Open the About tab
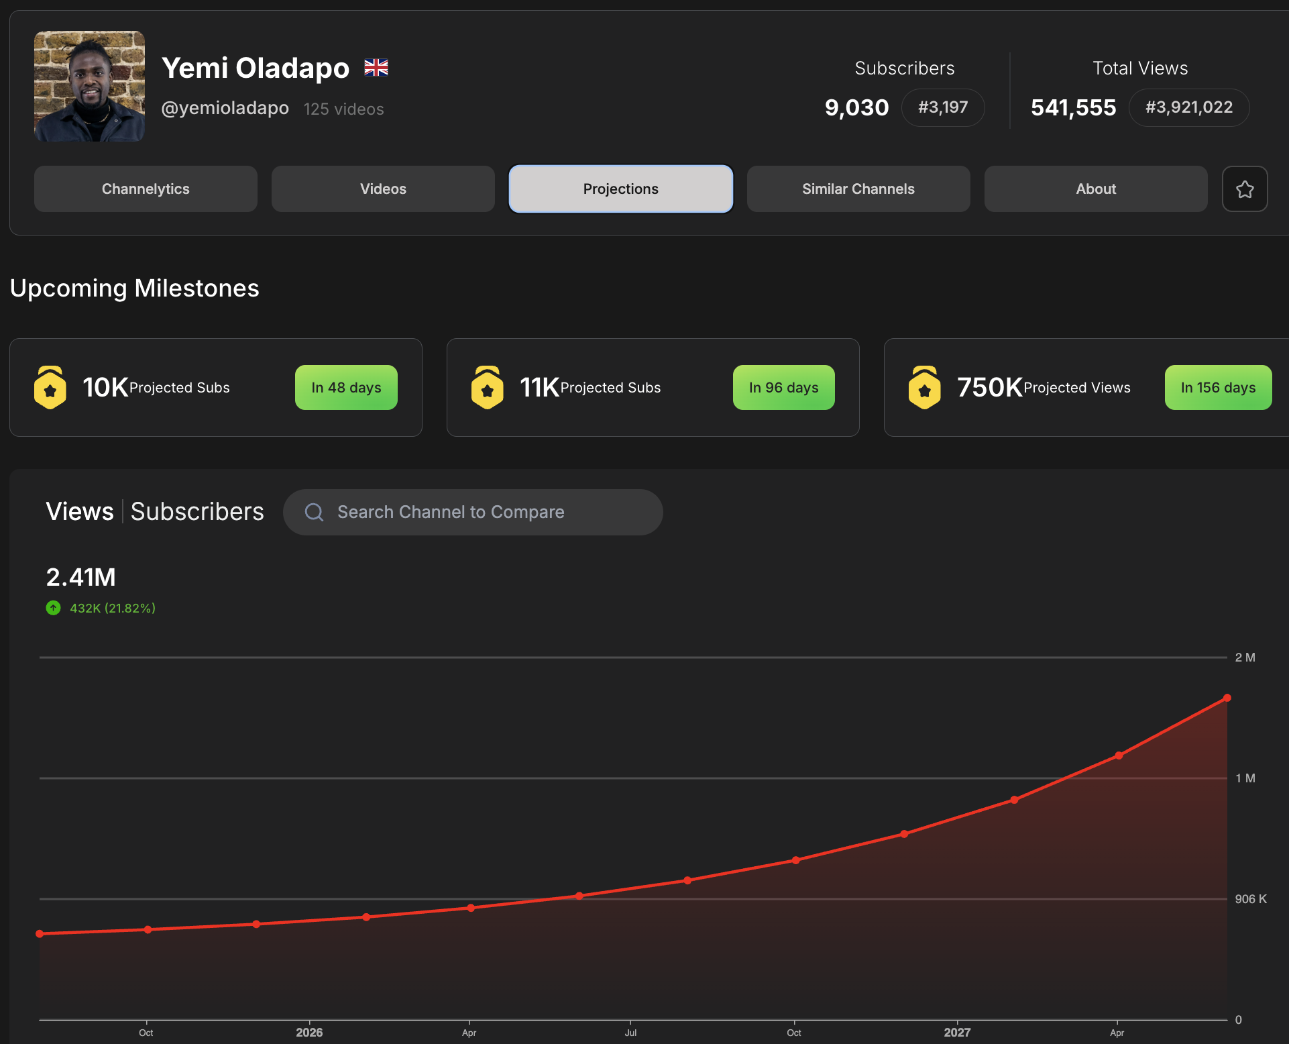 (x=1095, y=189)
